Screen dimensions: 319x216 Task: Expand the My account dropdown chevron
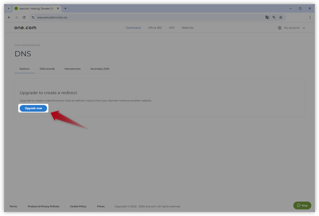click(304, 28)
